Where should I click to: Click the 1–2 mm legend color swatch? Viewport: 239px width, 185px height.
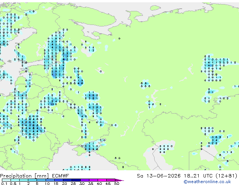24,180
